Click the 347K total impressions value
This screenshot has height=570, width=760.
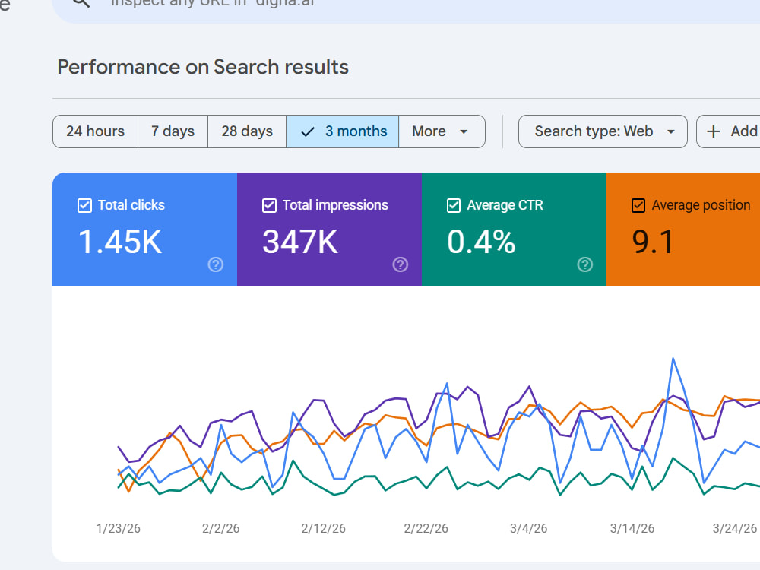(300, 242)
